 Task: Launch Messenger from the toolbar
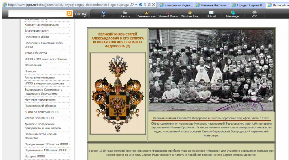(233, 14)
